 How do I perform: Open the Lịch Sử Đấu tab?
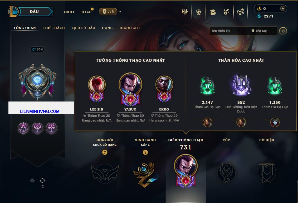(83, 28)
